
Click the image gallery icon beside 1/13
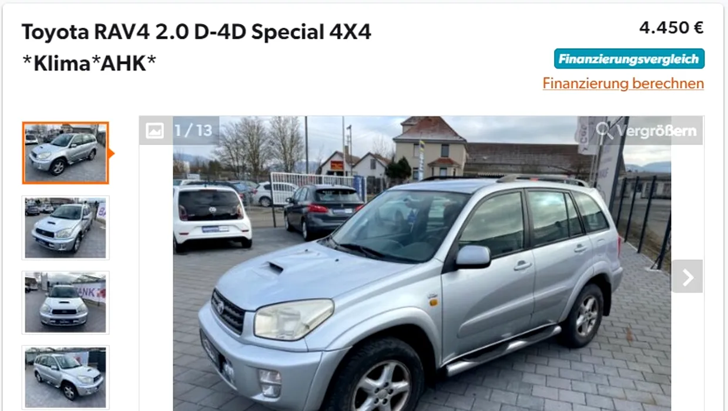(155, 130)
